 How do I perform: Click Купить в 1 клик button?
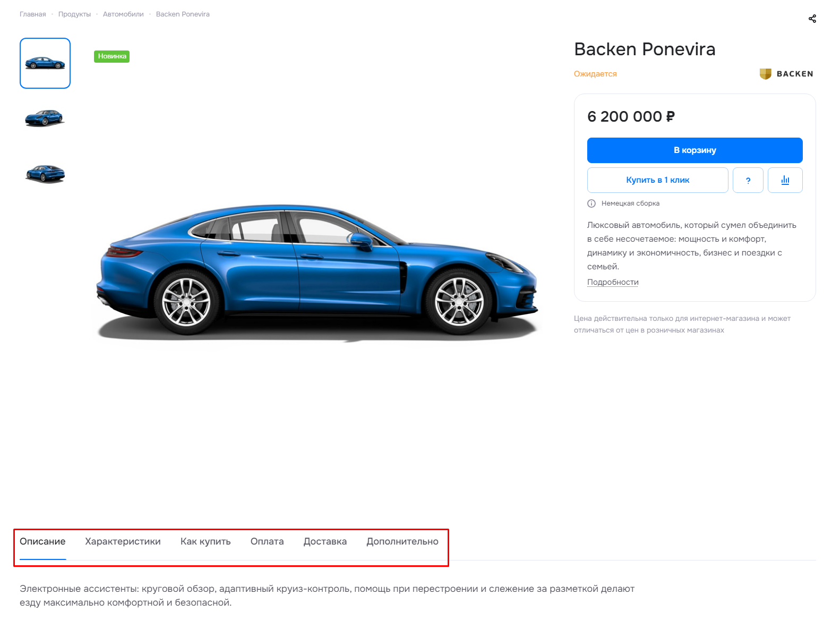click(x=657, y=180)
